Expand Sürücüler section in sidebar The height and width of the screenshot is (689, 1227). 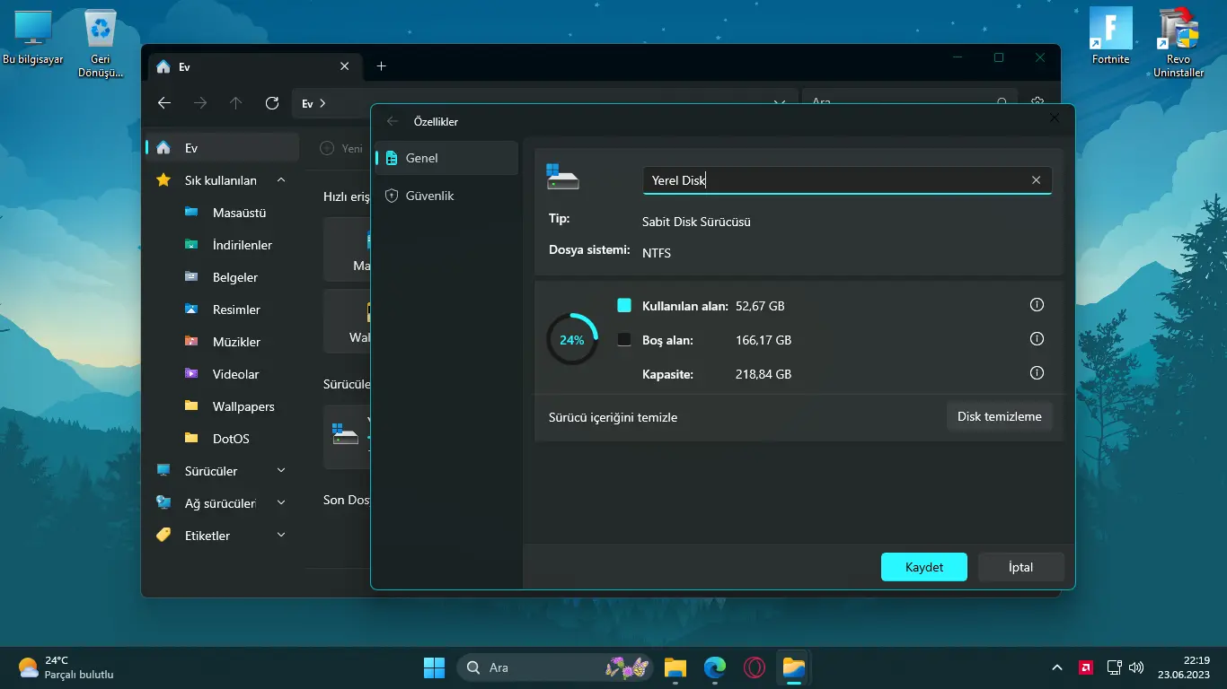[x=281, y=471]
